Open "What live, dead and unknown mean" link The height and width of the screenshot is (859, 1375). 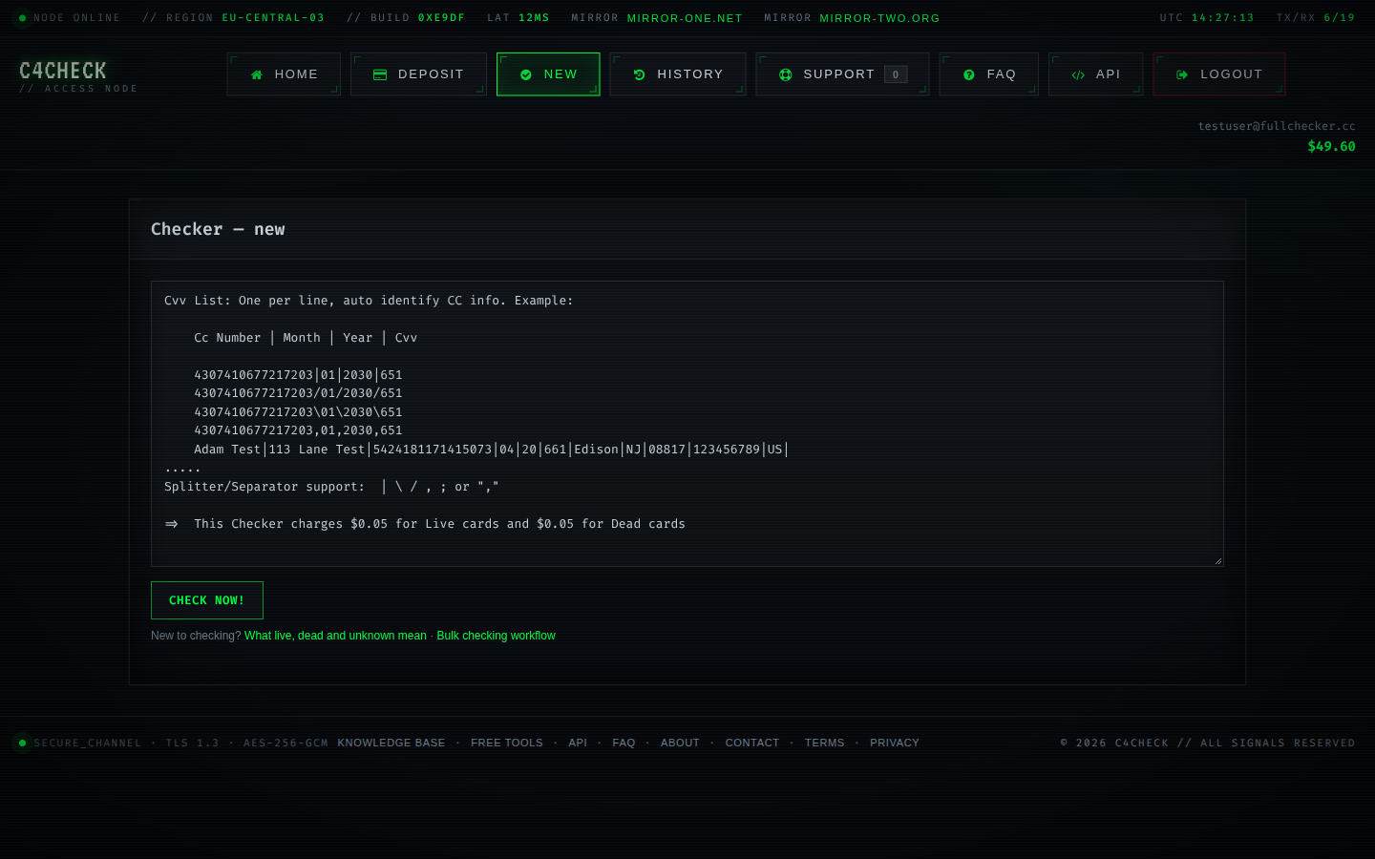pos(335,636)
